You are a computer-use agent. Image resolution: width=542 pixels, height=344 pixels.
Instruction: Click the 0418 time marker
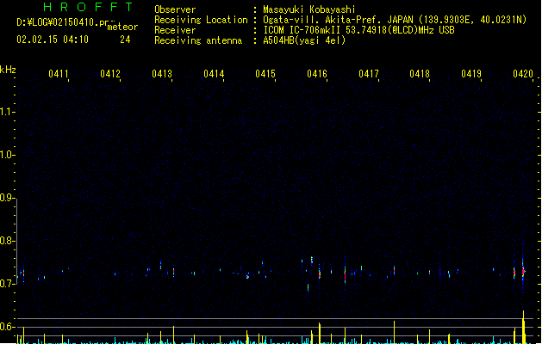click(x=420, y=74)
